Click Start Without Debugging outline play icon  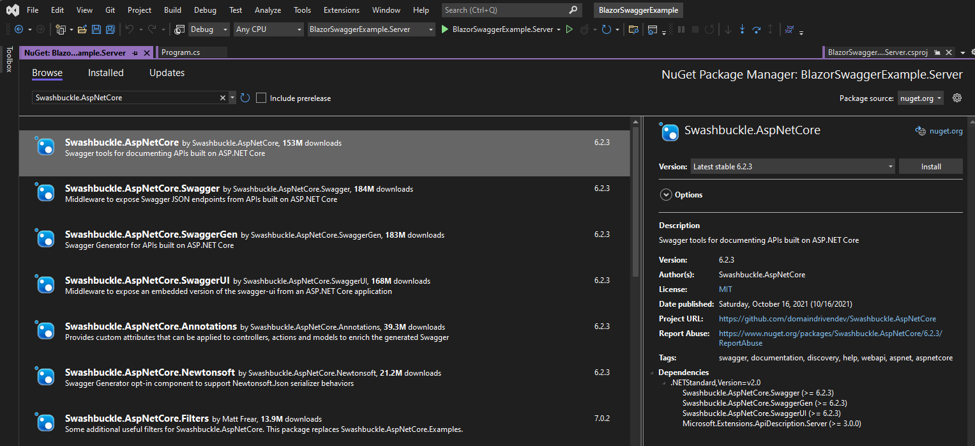click(x=570, y=29)
